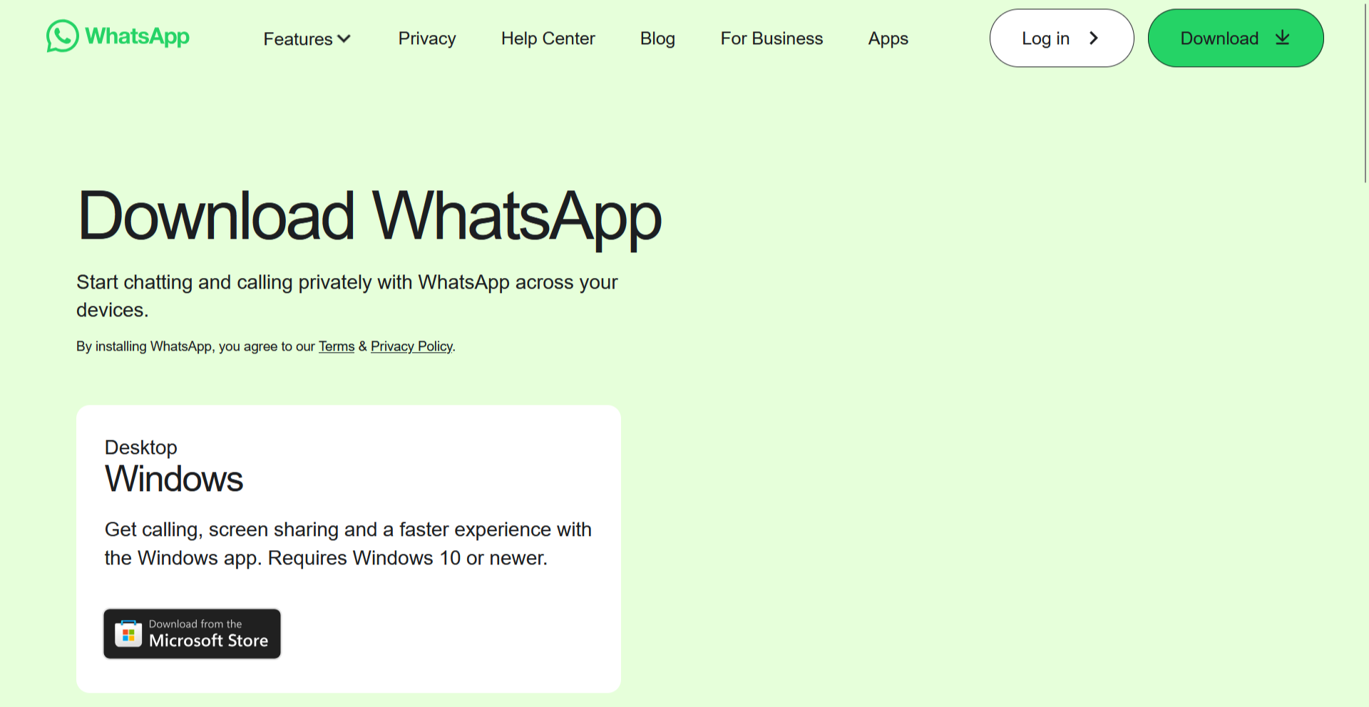Screen dimensions: 1369x707
Task: Open the Terms link
Action: coord(337,346)
